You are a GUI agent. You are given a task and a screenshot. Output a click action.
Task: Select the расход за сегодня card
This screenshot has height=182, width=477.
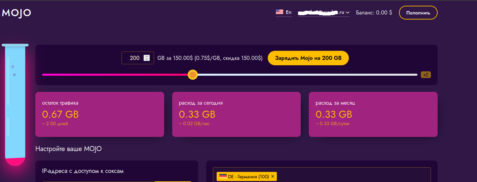click(236, 114)
